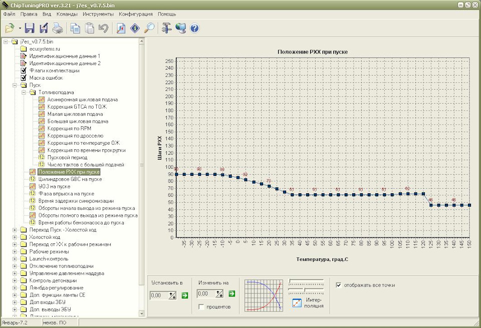Expand the Лямбда-регулирование folder

point(15,288)
